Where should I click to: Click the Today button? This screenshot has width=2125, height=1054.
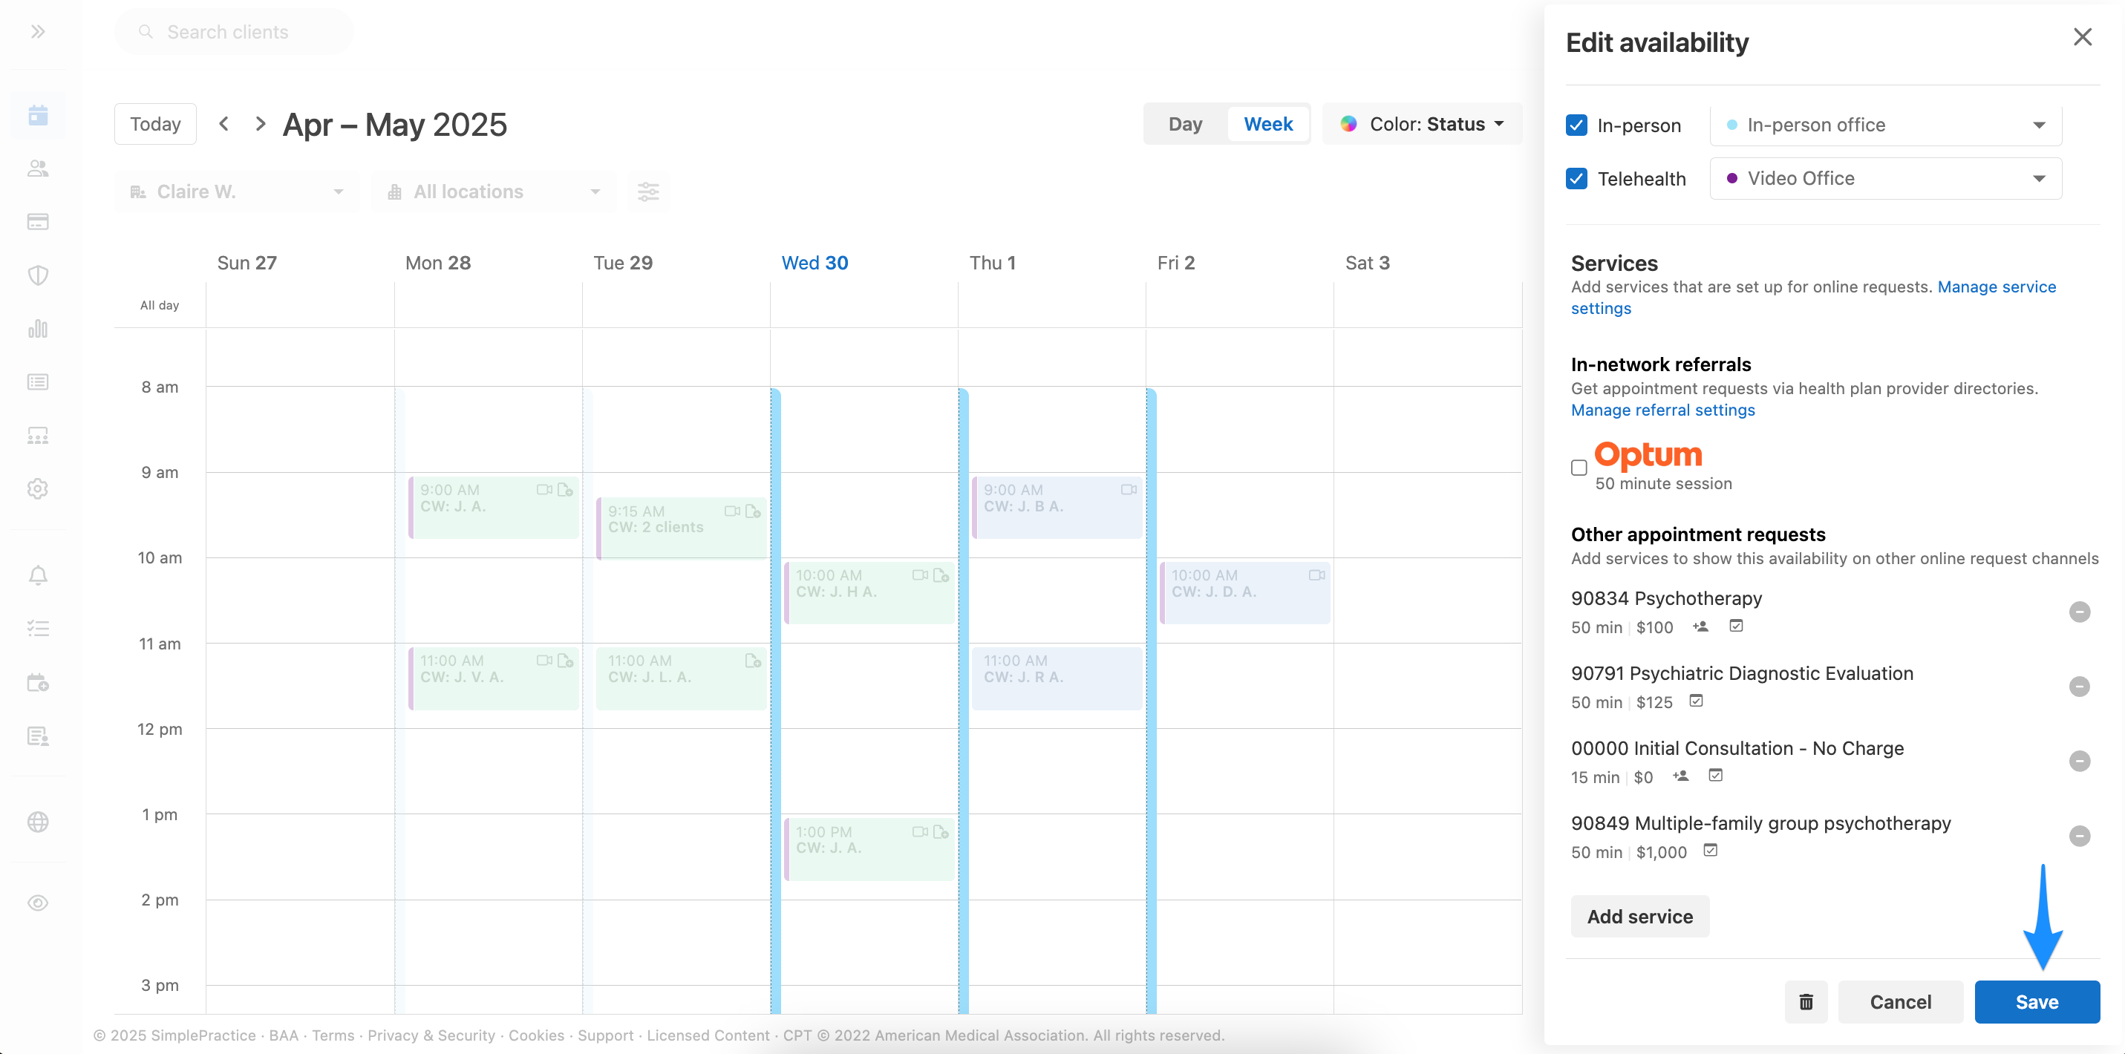point(155,124)
